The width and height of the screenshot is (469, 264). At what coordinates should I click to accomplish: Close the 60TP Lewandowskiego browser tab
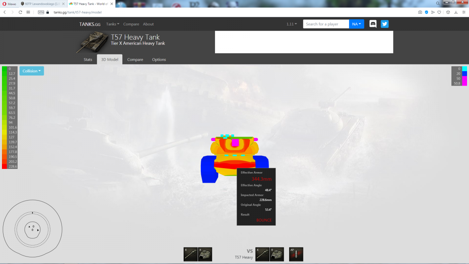point(63,3)
